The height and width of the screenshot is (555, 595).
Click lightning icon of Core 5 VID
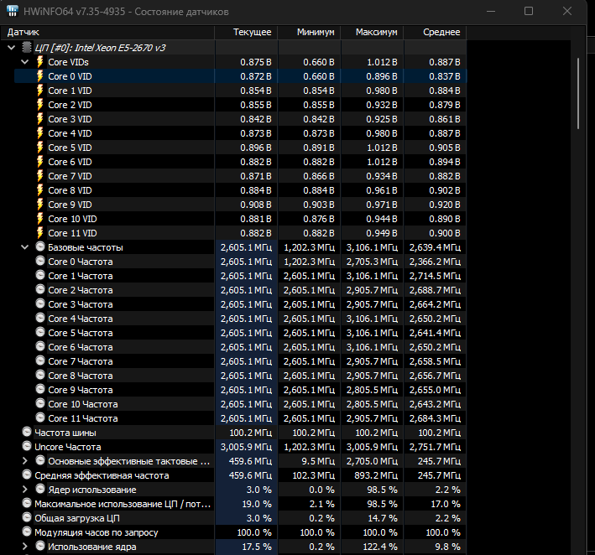[39, 148]
